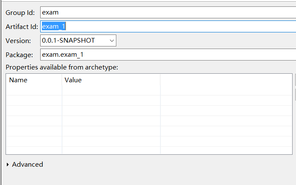The height and width of the screenshot is (185, 296).
Task: Click the Group Id text field
Action: 167,12
